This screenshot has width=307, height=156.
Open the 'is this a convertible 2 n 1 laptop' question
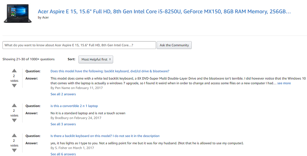(x=74, y=106)
